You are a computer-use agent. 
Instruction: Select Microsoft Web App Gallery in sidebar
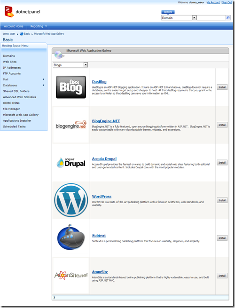pos(21,115)
